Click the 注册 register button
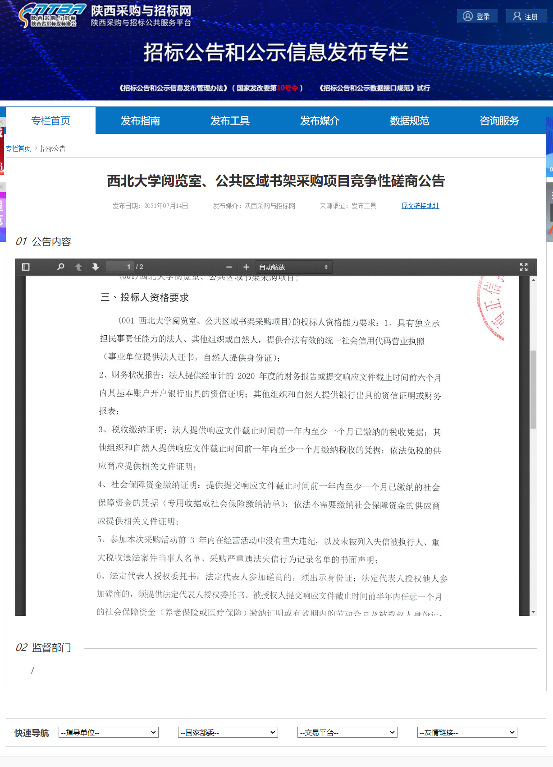The height and width of the screenshot is (767, 553). pyautogui.click(x=526, y=16)
